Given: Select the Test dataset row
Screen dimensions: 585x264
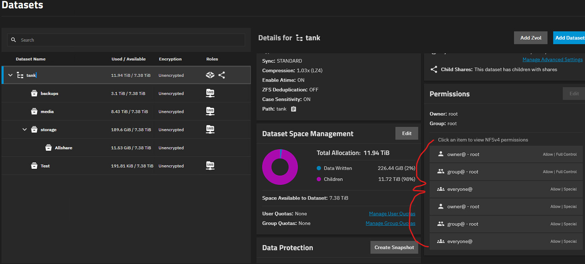Looking at the screenshot, I should tap(45, 166).
